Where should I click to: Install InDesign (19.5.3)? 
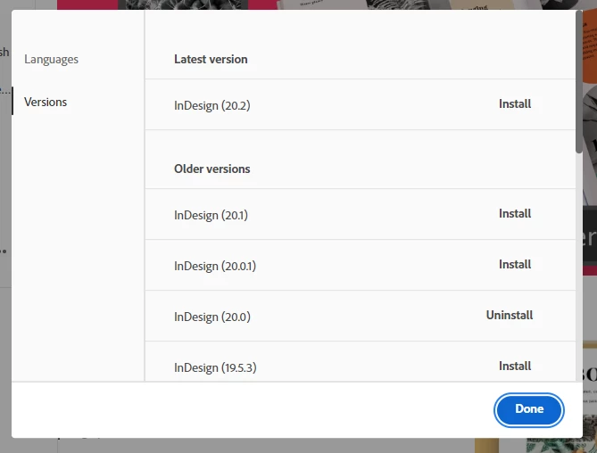tap(515, 366)
